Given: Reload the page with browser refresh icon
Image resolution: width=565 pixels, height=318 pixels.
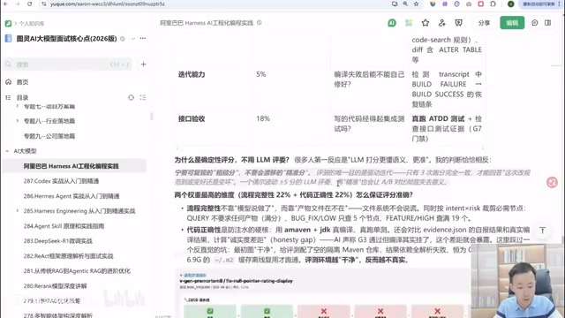Looking at the screenshot, I should [29, 4].
